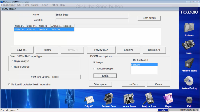200x112 pixels.
Task: Click the Preview button
Action: pos(47,50)
